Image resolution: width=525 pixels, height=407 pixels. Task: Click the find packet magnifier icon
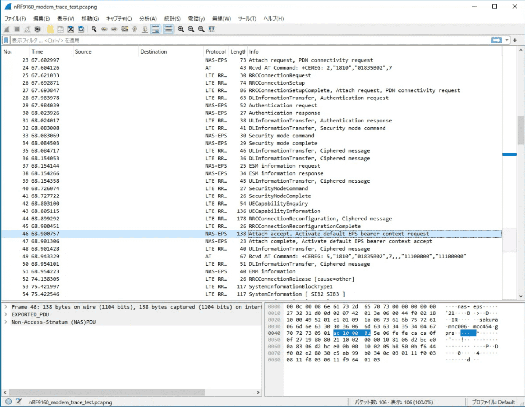point(94,29)
